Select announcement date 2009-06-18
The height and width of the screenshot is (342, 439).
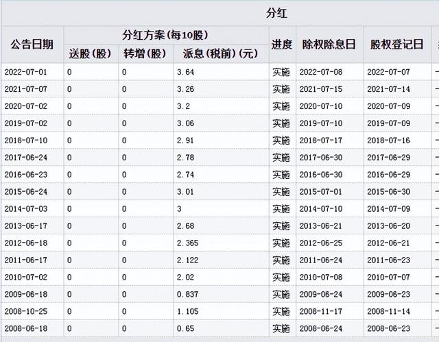(26, 294)
